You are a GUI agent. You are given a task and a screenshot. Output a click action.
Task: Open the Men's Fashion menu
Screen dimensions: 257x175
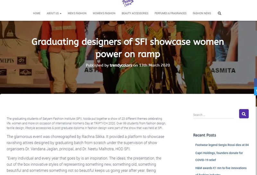coord(77,13)
